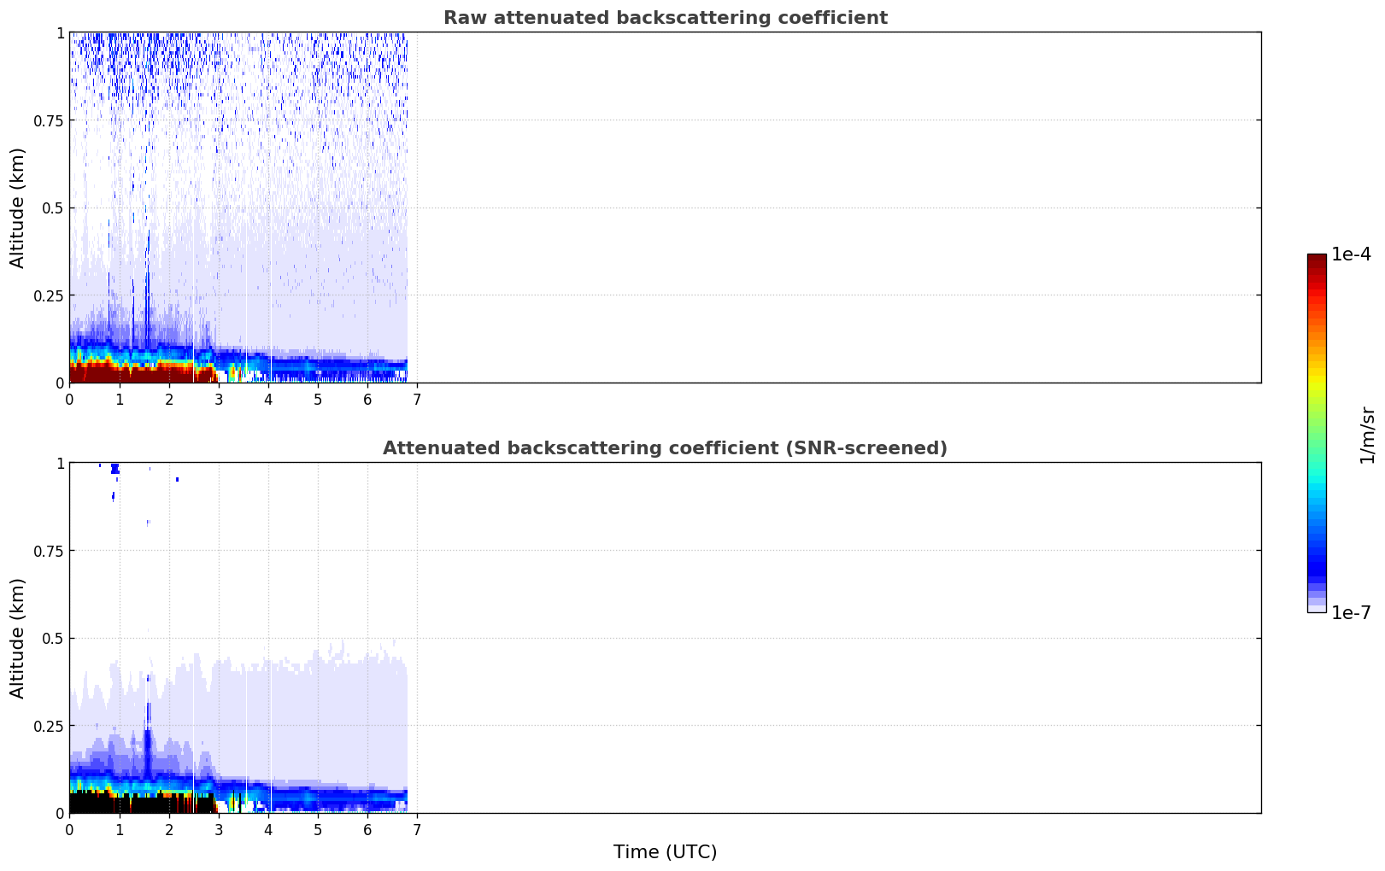
Task: Select the "Time (UTC)" x-axis label
Action: (665, 852)
